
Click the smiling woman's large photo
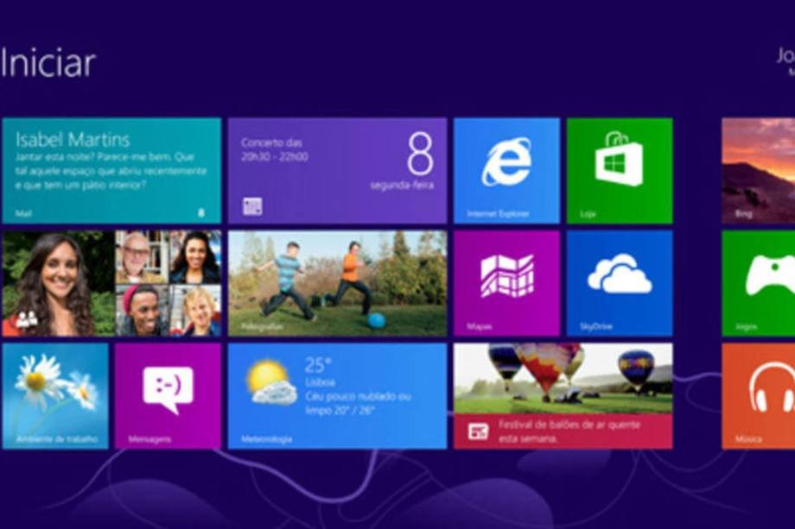pyautogui.click(x=58, y=283)
